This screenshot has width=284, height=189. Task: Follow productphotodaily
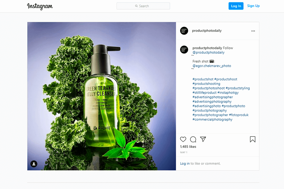[228, 48]
